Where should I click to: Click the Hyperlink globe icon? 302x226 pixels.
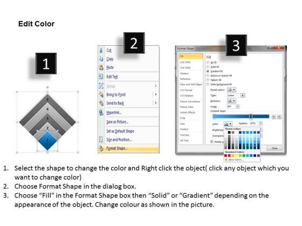pos(101,112)
